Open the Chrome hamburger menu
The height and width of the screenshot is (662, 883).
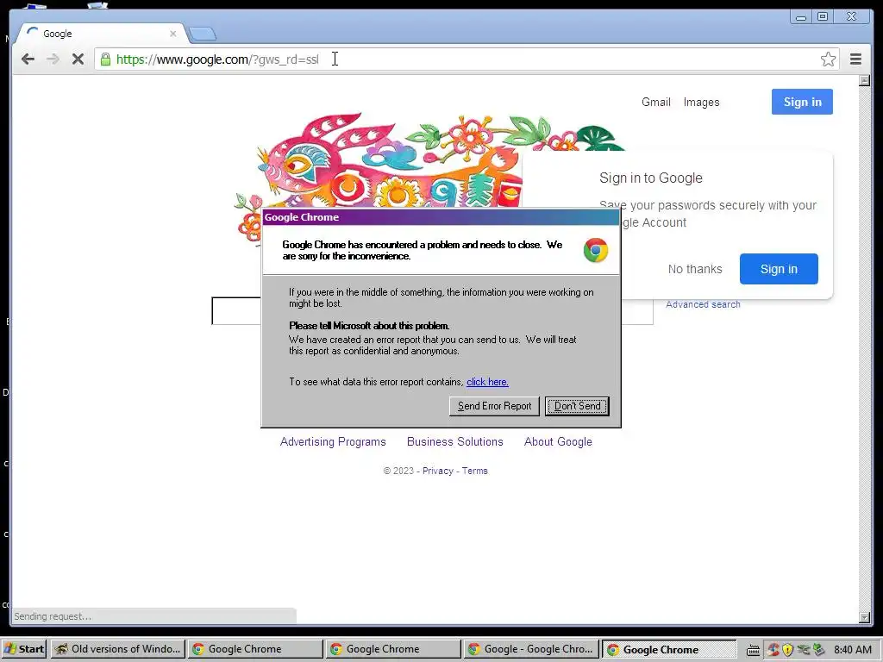pyautogui.click(x=855, y=59)
